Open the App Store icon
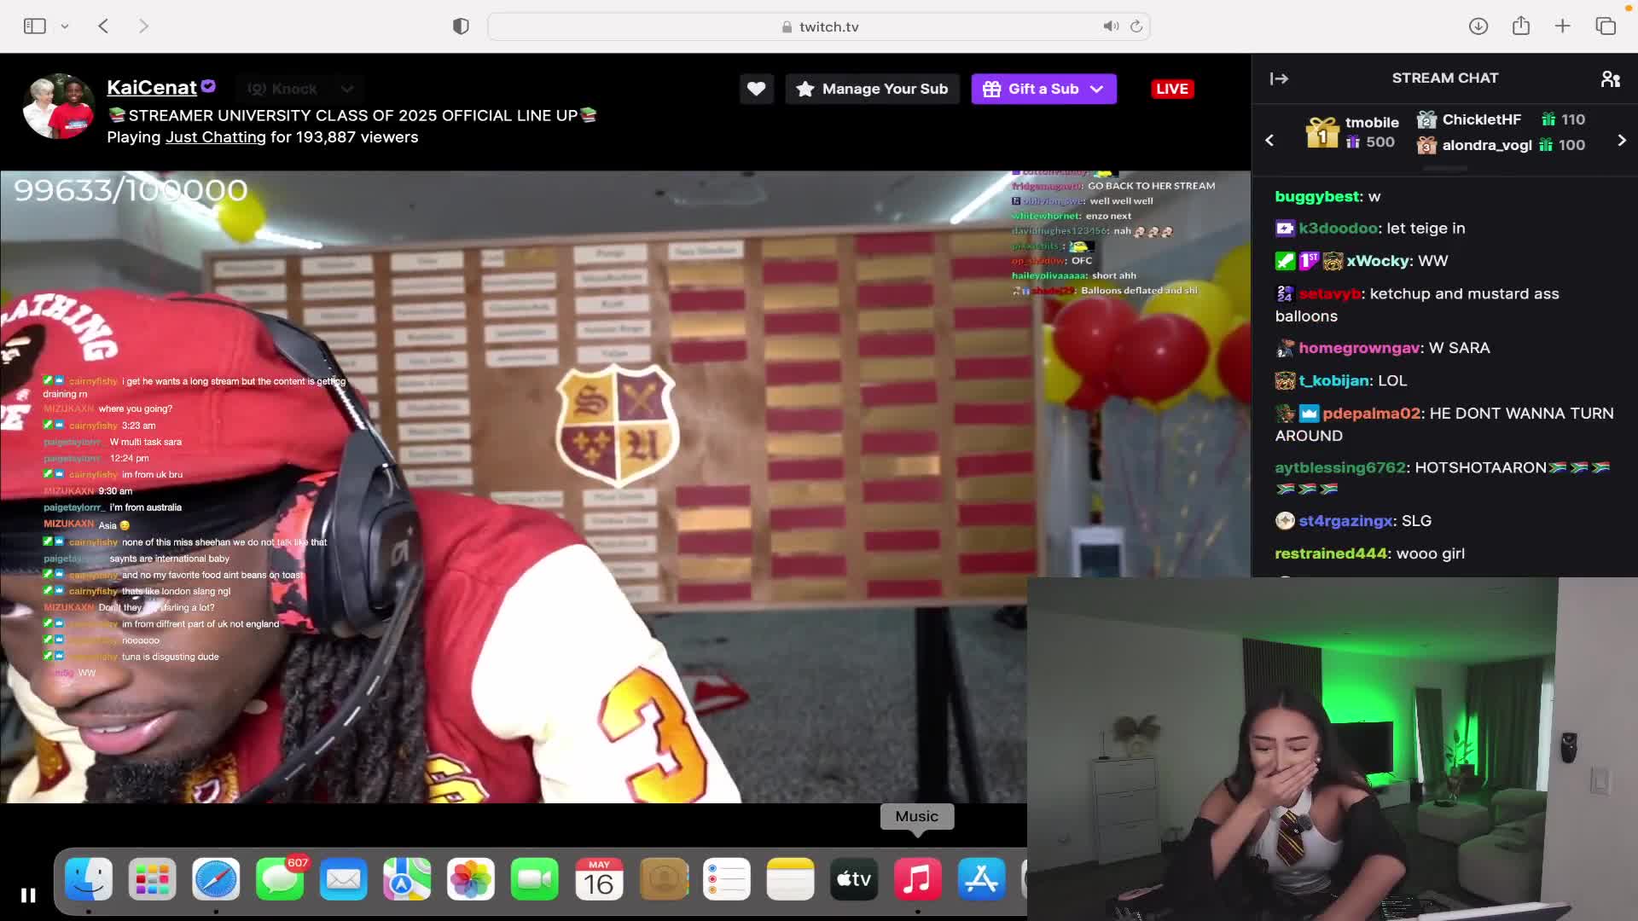1638x921 pixels. coord(982,879)
